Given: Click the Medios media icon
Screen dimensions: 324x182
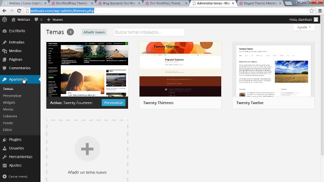Looking at the screenshot, I should [x=5, y=51].
